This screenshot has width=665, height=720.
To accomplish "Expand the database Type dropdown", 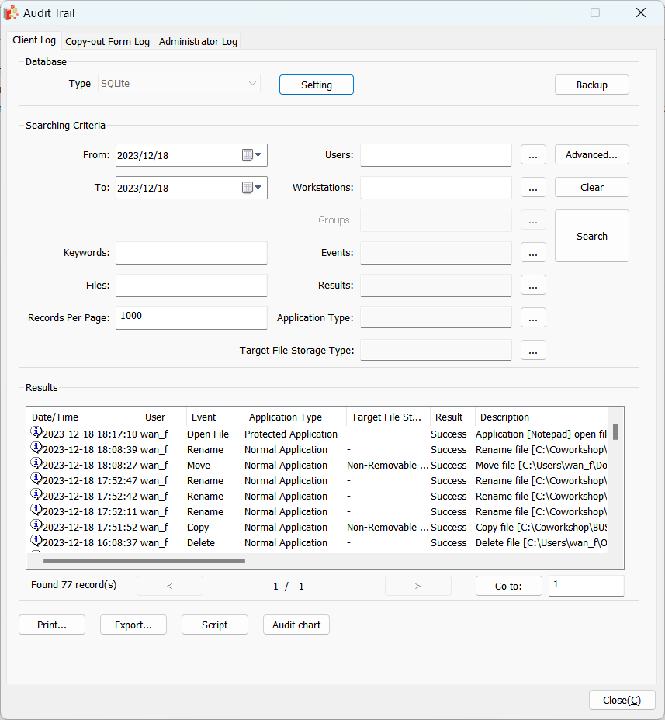I will click(x=252, y=84).
